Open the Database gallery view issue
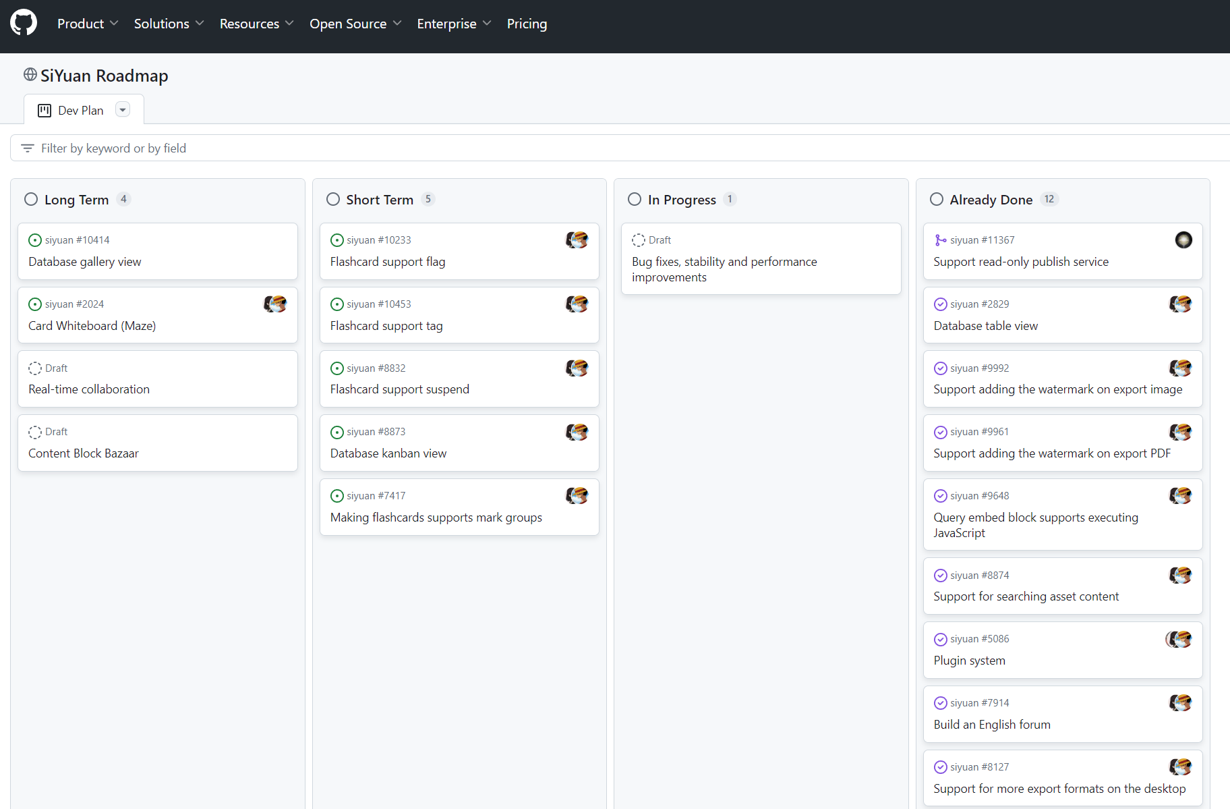 tap(85, 262)
